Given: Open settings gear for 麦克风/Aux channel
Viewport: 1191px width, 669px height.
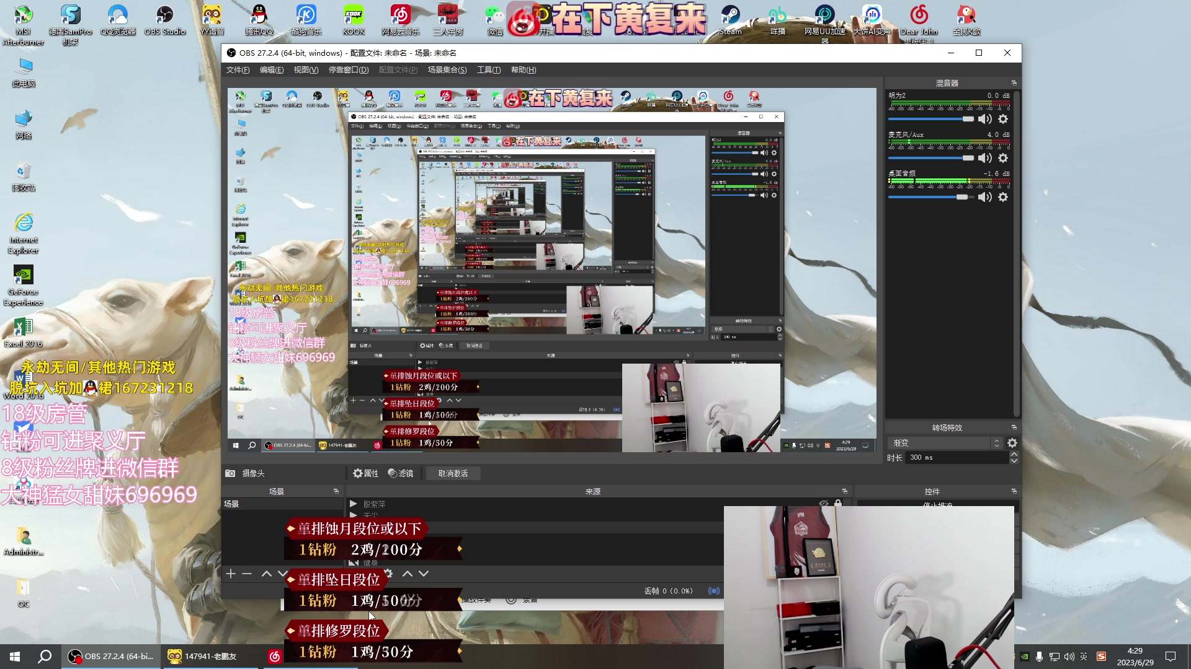Looking at the screenshot, I should click(1003, 158).
